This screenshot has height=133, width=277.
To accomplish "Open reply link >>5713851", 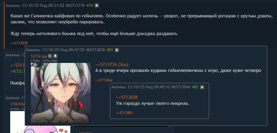I will click(125, 113).
